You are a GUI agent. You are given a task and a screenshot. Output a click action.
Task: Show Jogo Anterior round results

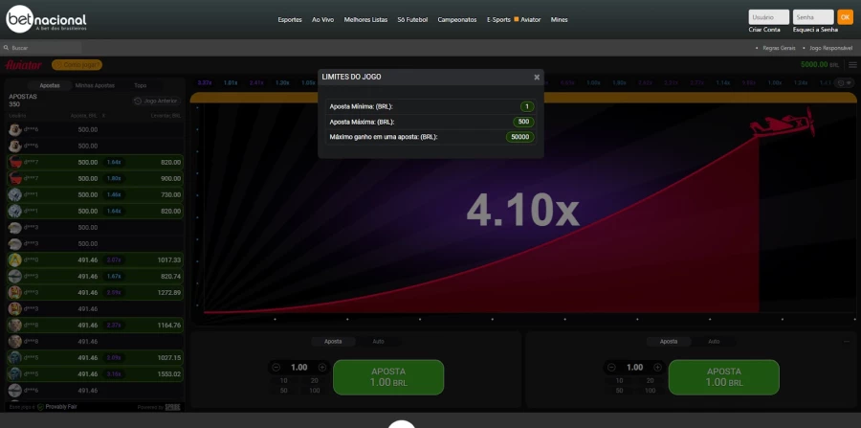pos(156,101)
